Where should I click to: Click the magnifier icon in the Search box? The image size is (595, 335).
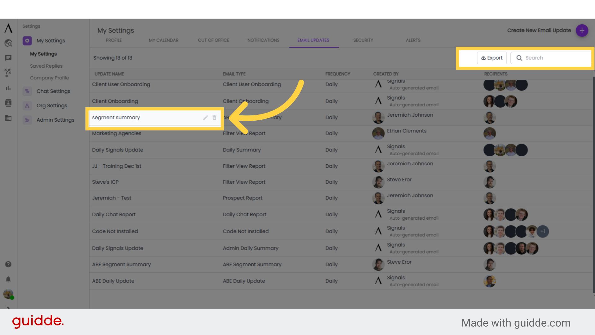pyautogui.click(x=519, y=58)
